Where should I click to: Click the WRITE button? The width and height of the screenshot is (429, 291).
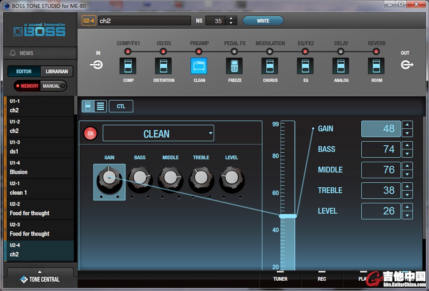pyautogui.click(x=263, y=21)
